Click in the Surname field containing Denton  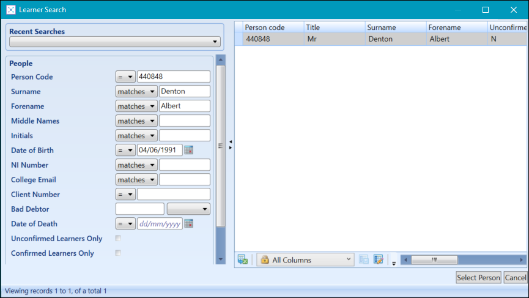click(x=185, y=91)
